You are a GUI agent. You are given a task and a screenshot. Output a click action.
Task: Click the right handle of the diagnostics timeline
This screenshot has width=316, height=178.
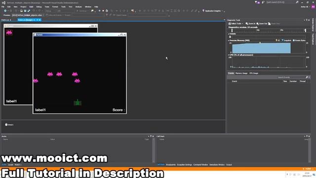point(305,31)
